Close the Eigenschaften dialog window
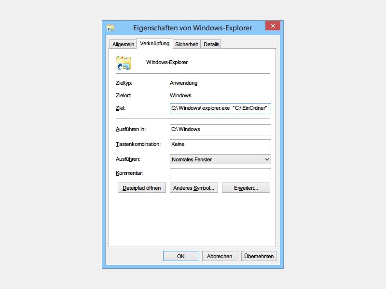This screenshot has width=386, height=289. [273, 26]
